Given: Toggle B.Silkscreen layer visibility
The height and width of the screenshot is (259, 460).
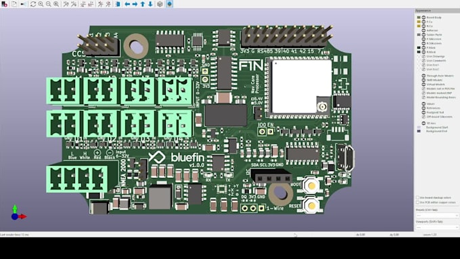Looking at the screenshot, I should click(x=423, y=43).
